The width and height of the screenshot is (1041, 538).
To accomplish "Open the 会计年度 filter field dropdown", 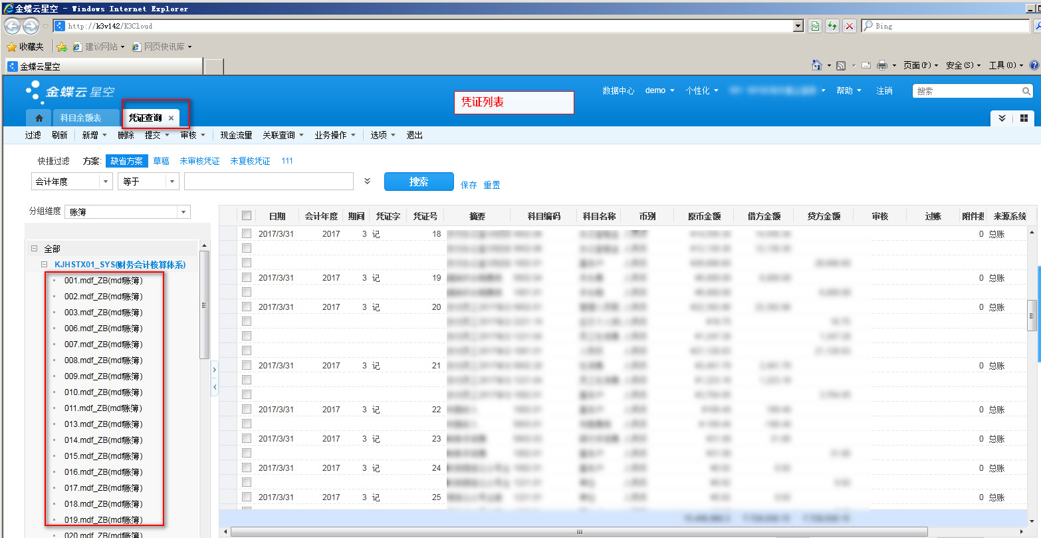I will coord(105,182).
